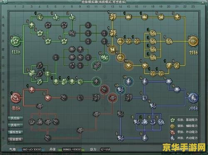Click the grey node inside the green ring

coord(97,65)
